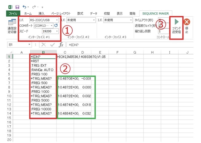Click the Excel application icon
The height and width of the screenshot is (143, 201).
click(10, 7)
